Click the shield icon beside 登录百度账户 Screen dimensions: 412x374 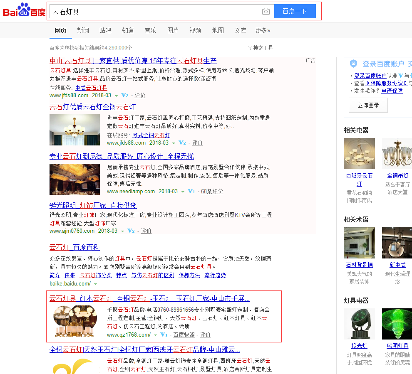353,64
